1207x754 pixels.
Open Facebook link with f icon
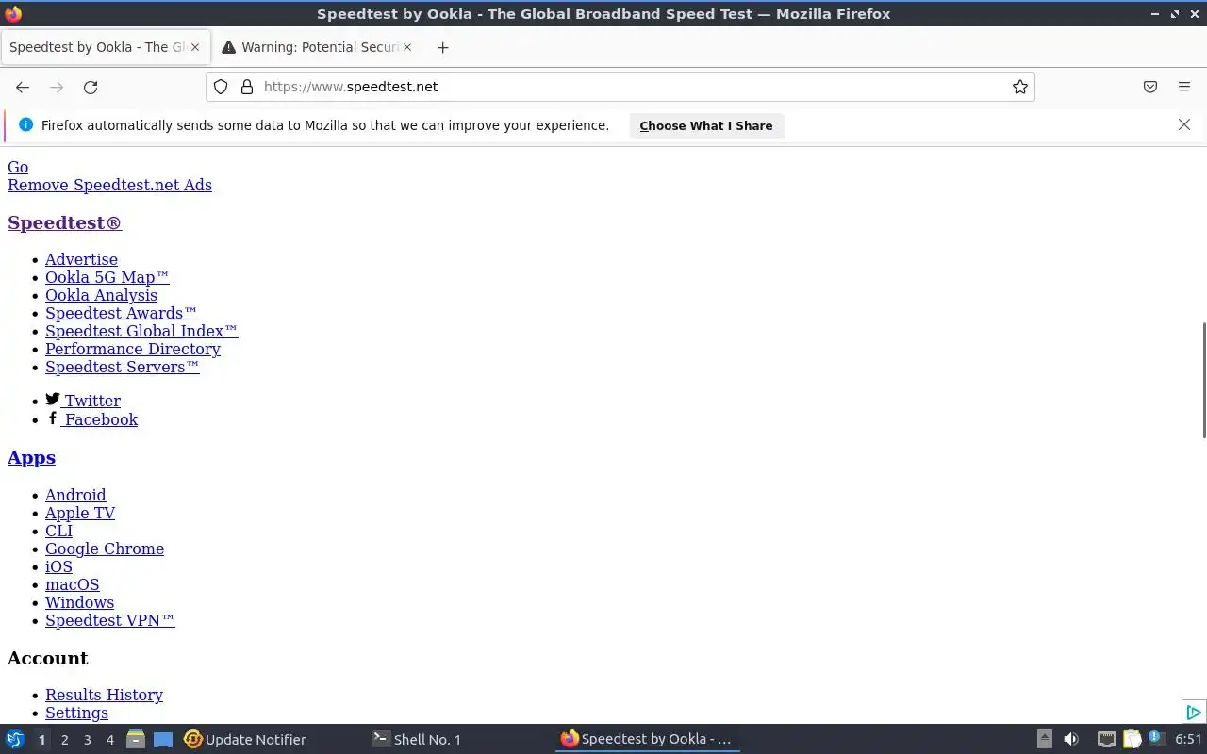(x=91, y=419)
